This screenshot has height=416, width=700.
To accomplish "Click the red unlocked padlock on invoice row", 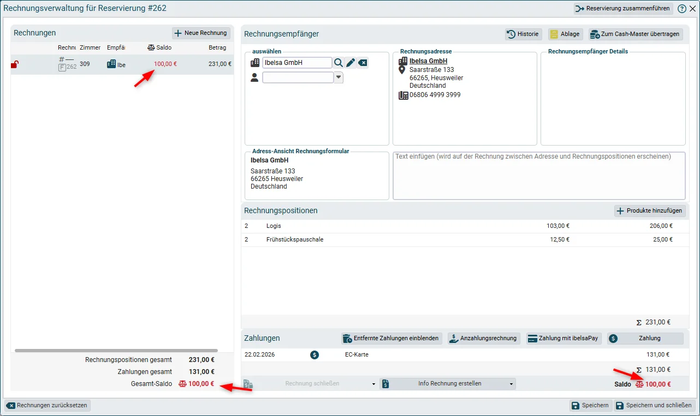I will pos(15,64).
